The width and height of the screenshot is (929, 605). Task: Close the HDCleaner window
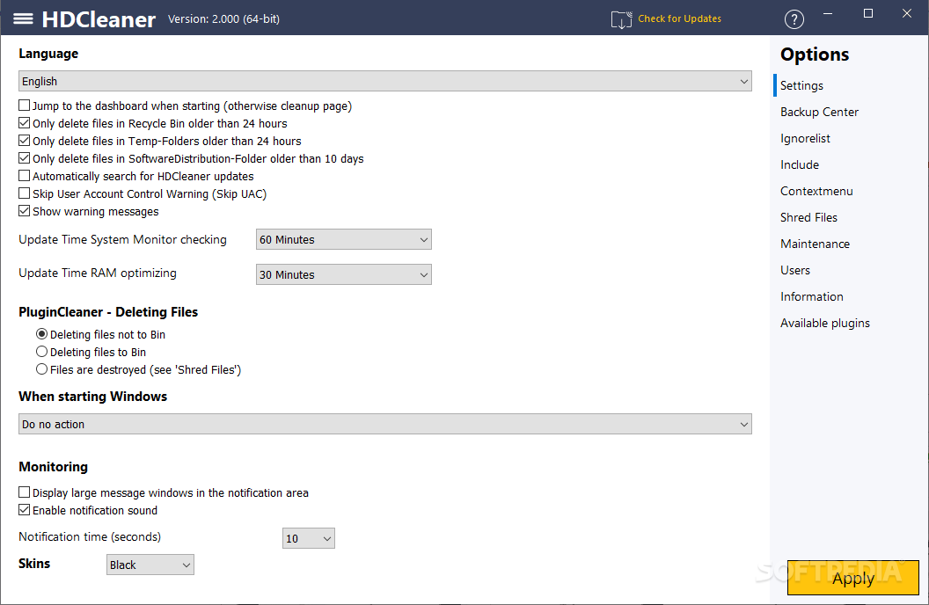tap(906, 13)
